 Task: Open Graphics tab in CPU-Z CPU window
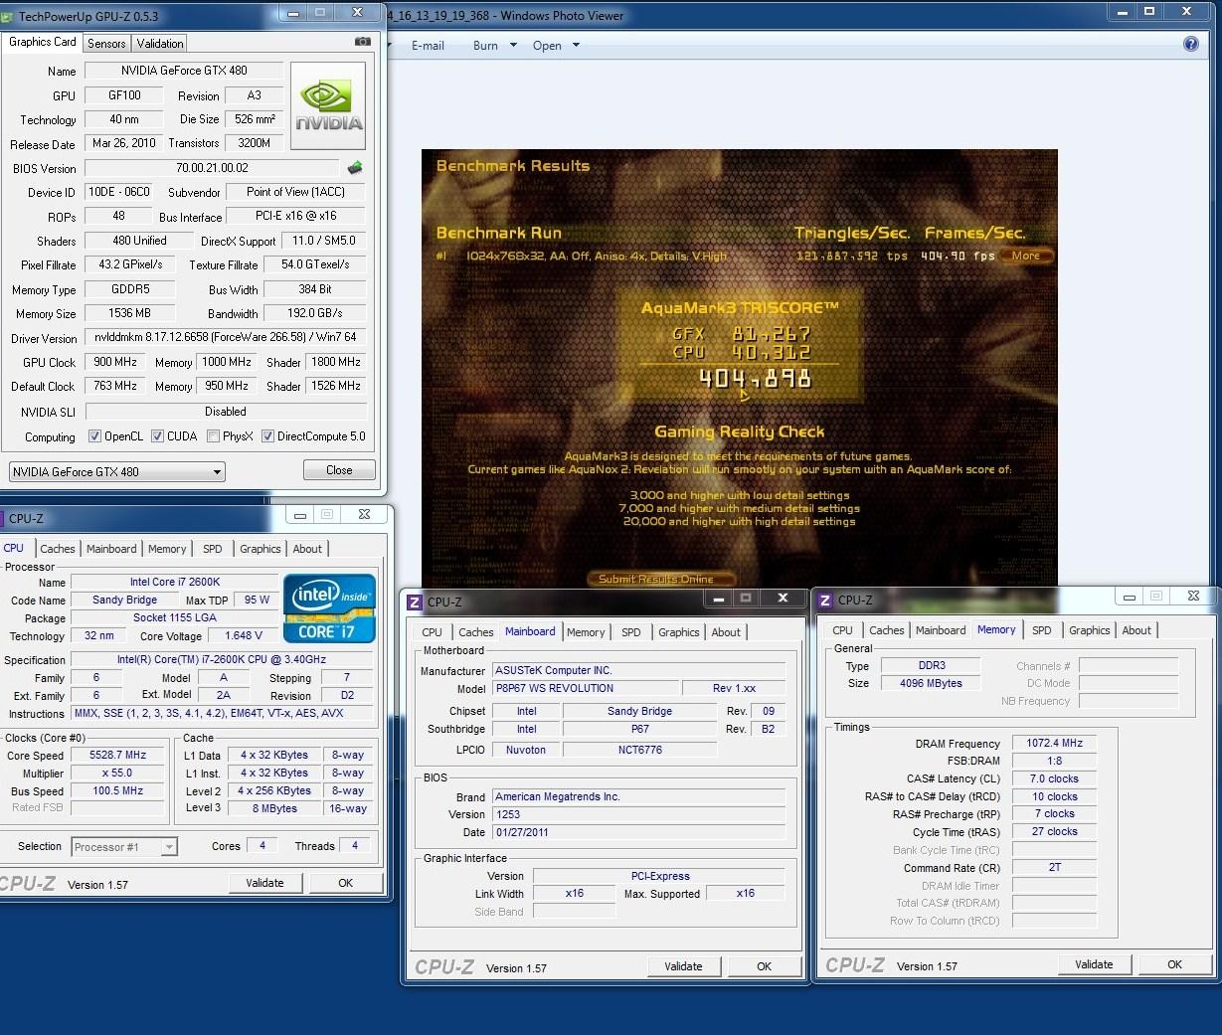pos(261,549)
